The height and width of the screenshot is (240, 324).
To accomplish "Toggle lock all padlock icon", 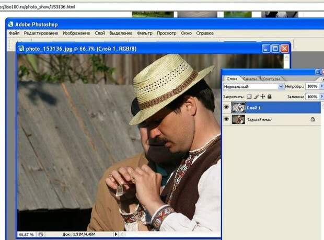I will [270, 97].
